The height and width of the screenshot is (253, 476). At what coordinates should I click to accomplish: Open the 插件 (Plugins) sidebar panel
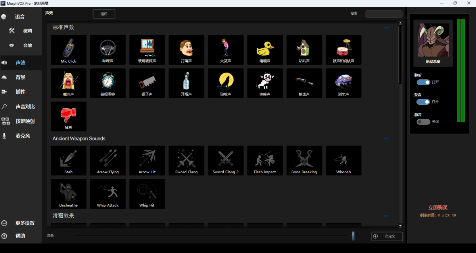[20, 92]
